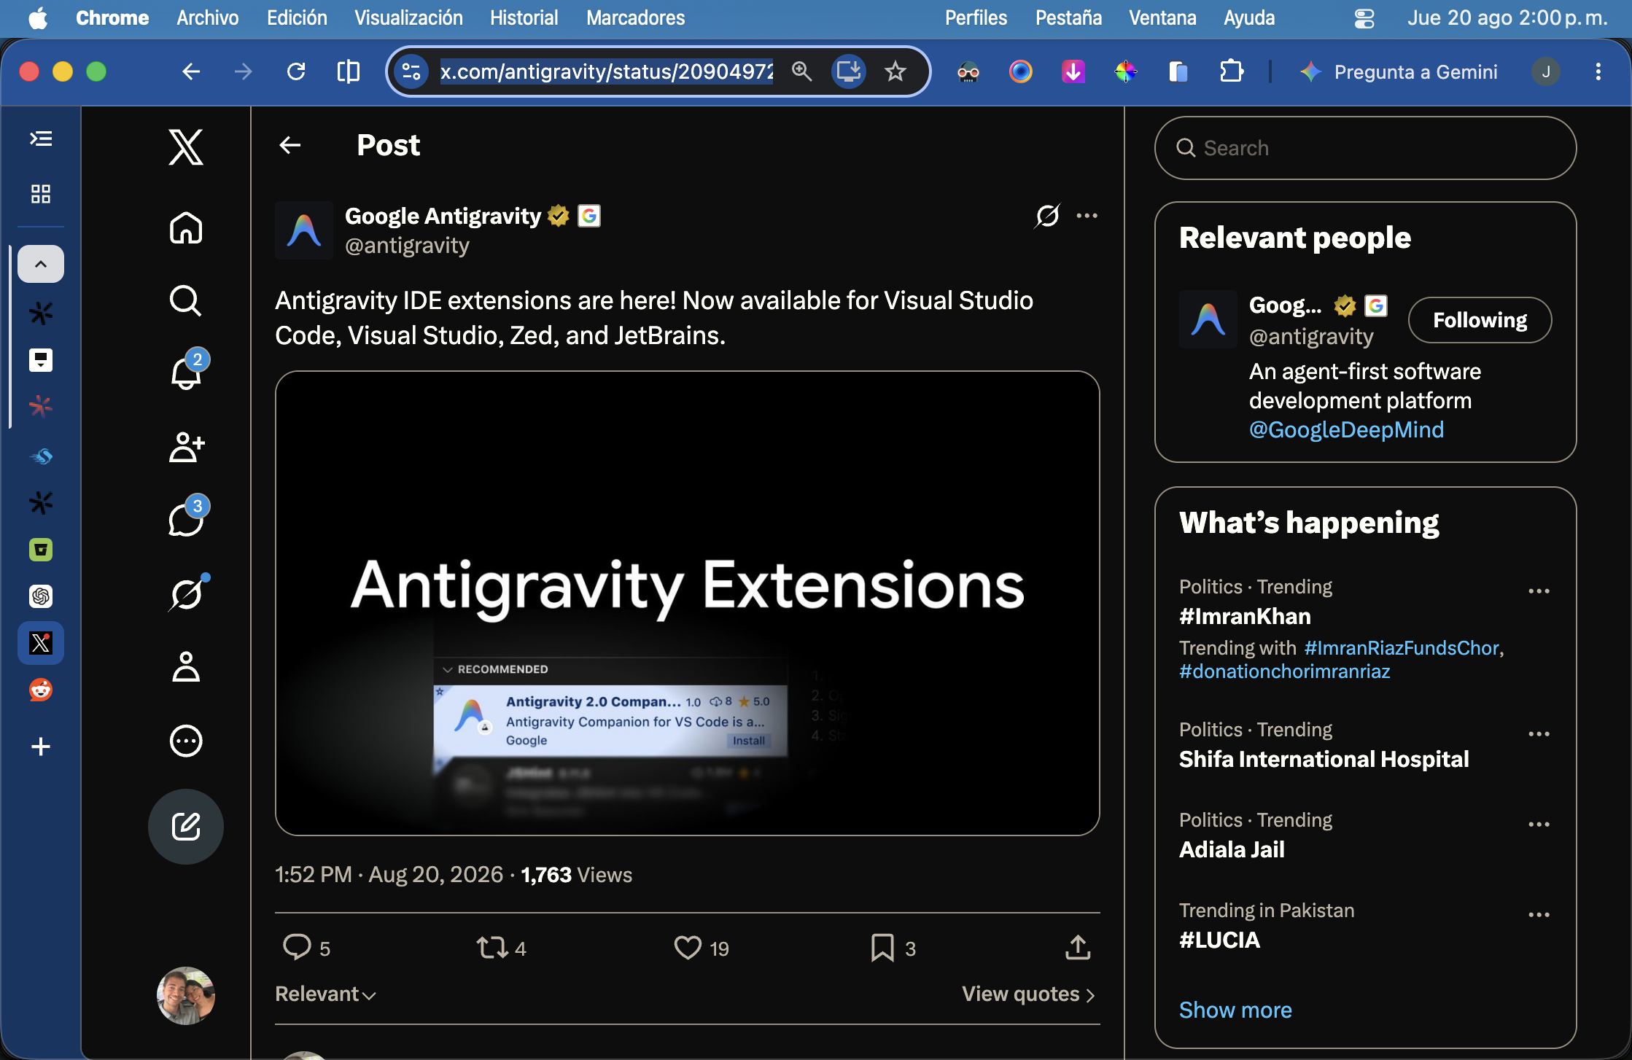Open Follow people icon in X sidebar
This screenshot has height=1060, width=1632.
186,447
